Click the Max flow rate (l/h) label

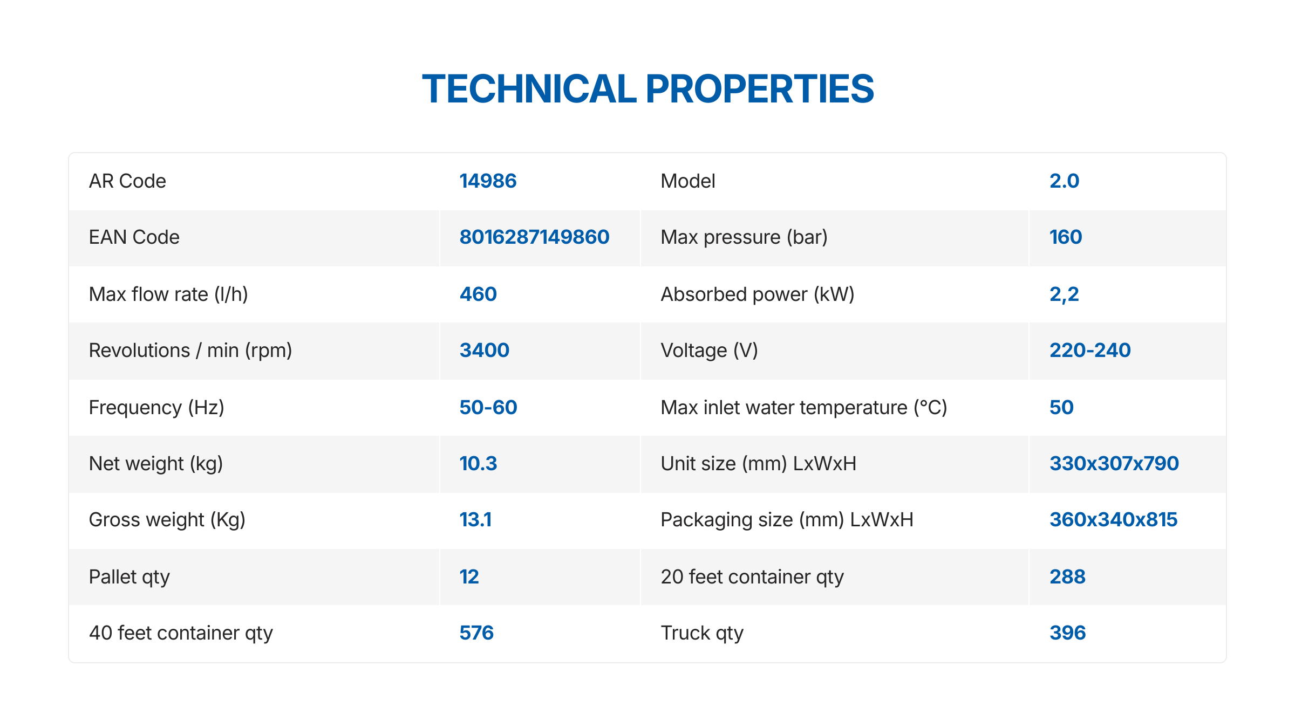pos(168,294)
